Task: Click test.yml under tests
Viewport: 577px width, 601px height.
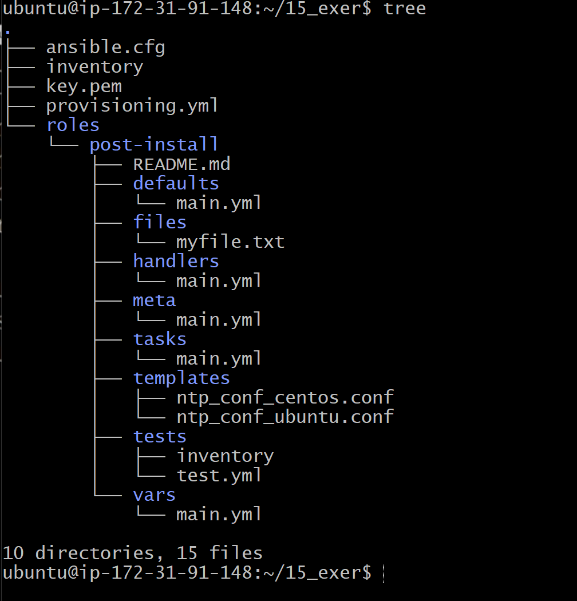Action: click(219, 476)
